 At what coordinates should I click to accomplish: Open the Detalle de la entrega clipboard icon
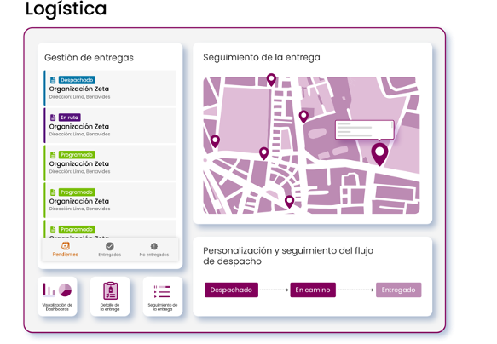[x=110, y=290]
